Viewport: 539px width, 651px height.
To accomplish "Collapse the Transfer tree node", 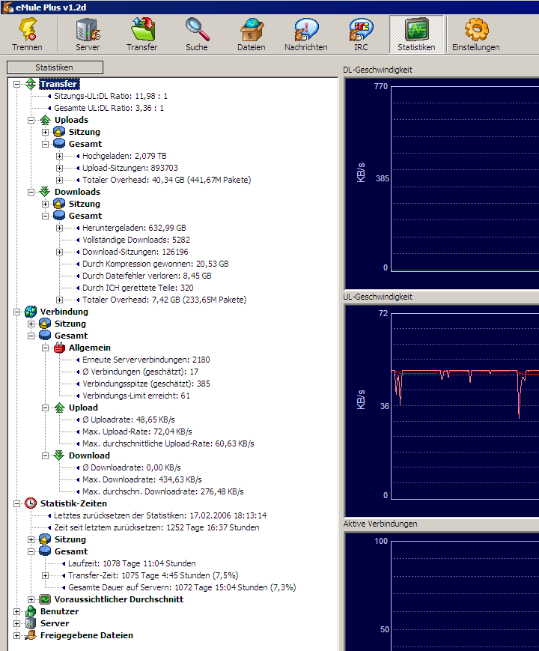I will click(x=16, y=85).
